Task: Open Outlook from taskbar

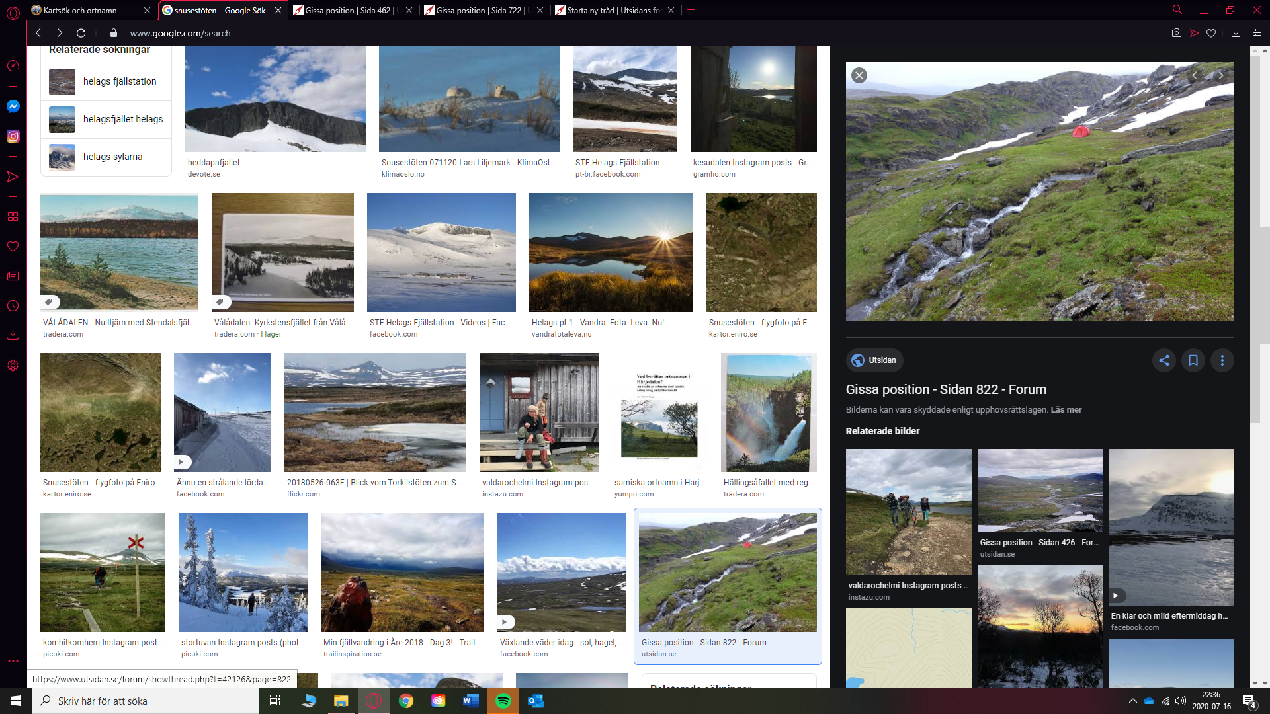Action: pyautogui.click(x=536, y=701)
